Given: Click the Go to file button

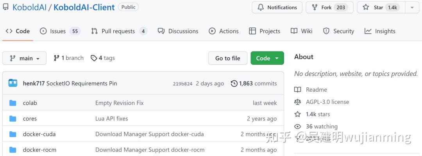Looking at the screenshot, I should click(x=227, y=58).
